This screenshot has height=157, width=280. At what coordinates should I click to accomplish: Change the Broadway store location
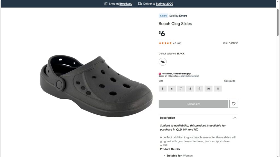coord(126,4)
